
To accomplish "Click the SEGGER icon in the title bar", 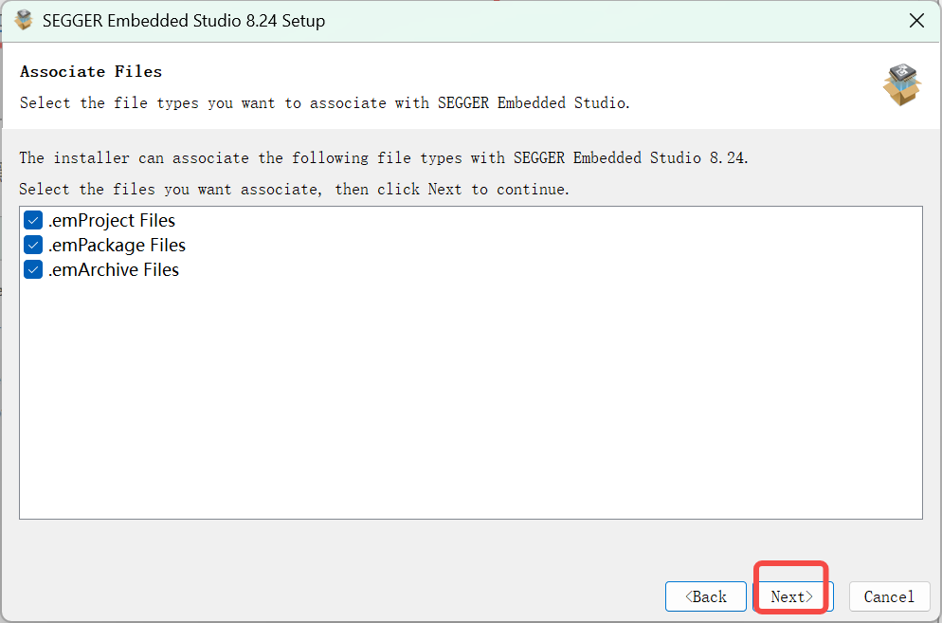I will pyautogui.click(x=23, y=19).
